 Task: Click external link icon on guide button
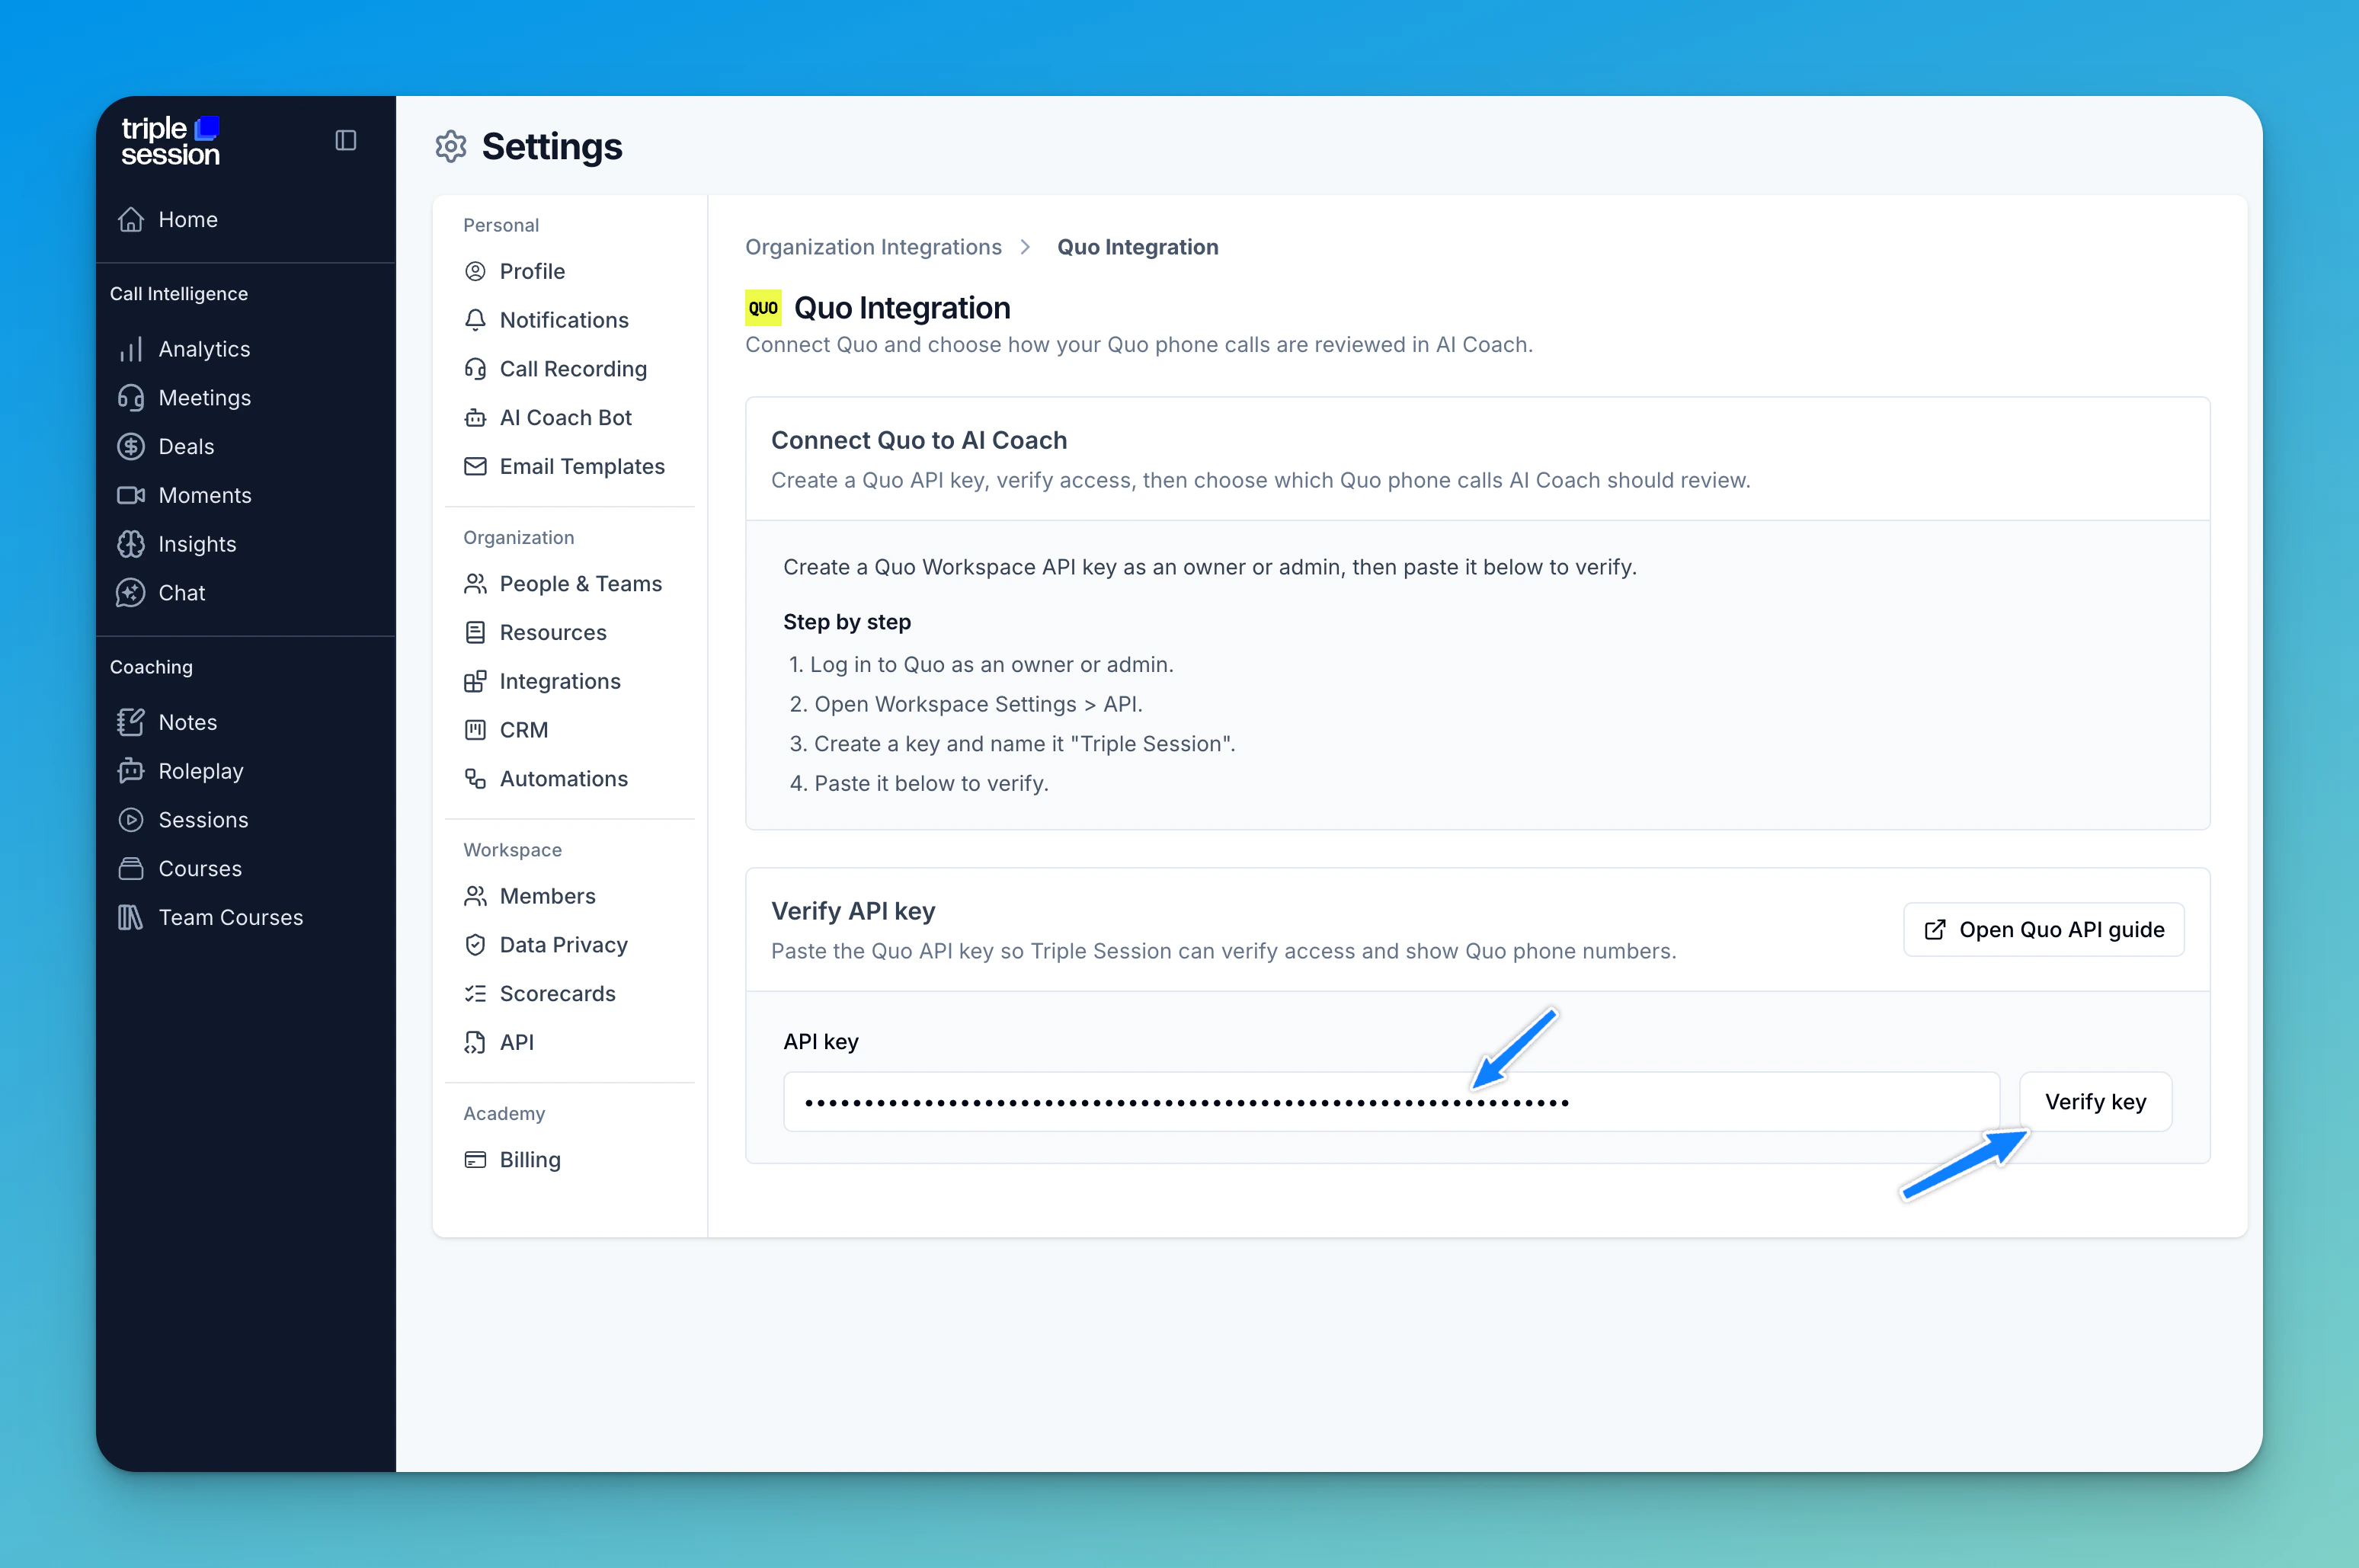1935,930
